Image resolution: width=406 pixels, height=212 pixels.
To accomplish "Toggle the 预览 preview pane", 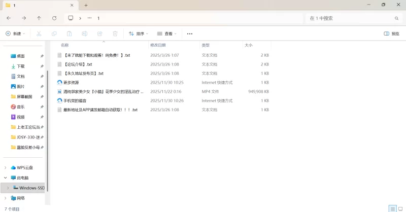I will tap(391, 33).
